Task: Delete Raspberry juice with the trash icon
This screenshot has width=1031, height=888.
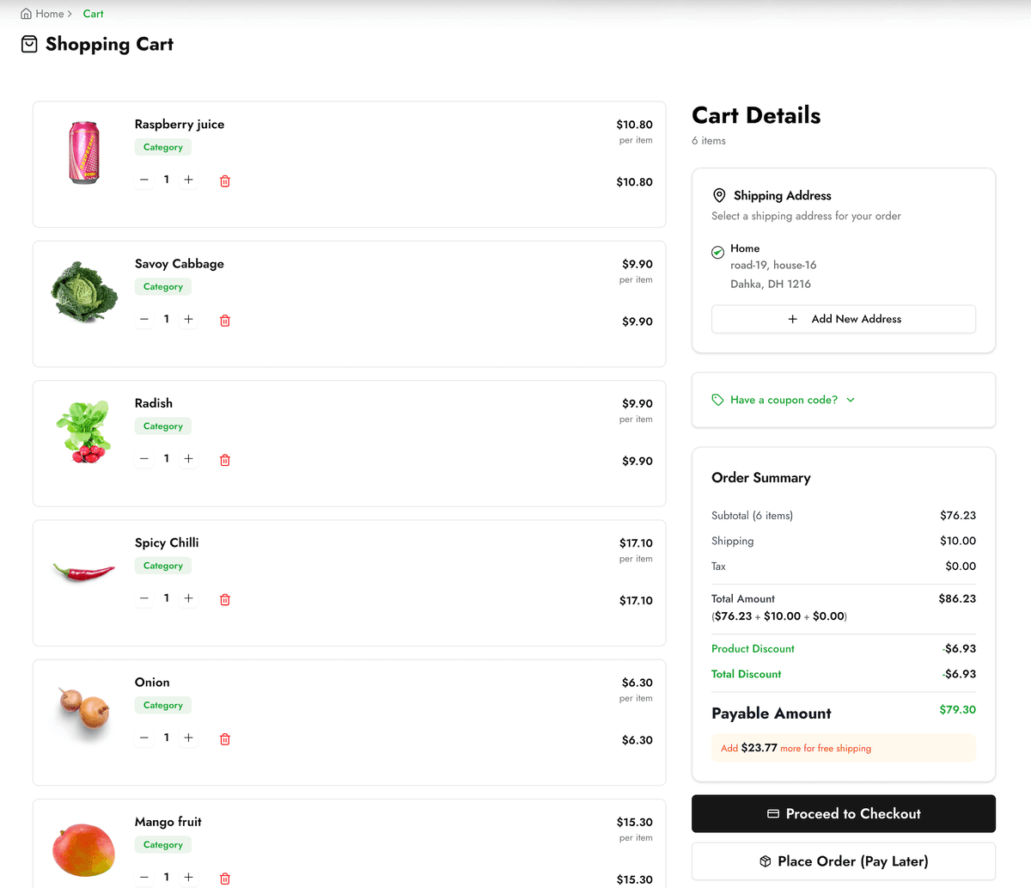Action: 225,181
